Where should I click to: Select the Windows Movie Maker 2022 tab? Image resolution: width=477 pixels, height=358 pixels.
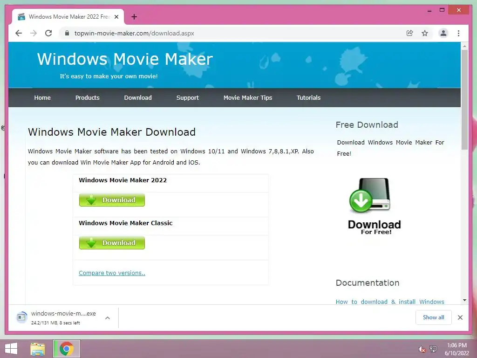click(68, 17)
